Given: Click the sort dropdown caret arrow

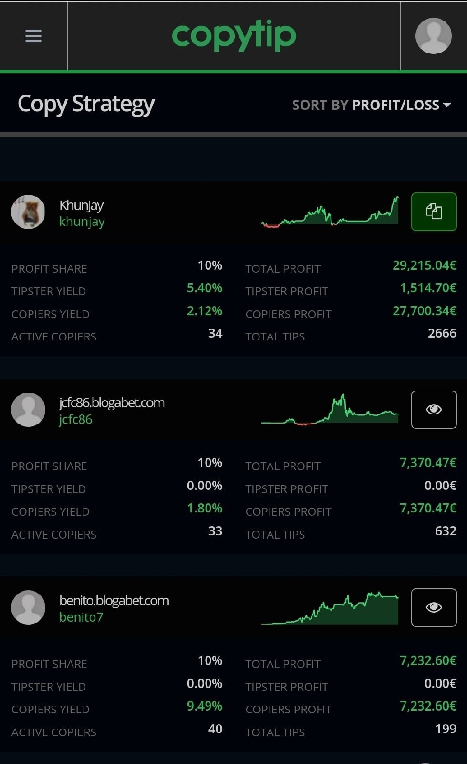Looking at the screenshot, I should coord(447,105).
